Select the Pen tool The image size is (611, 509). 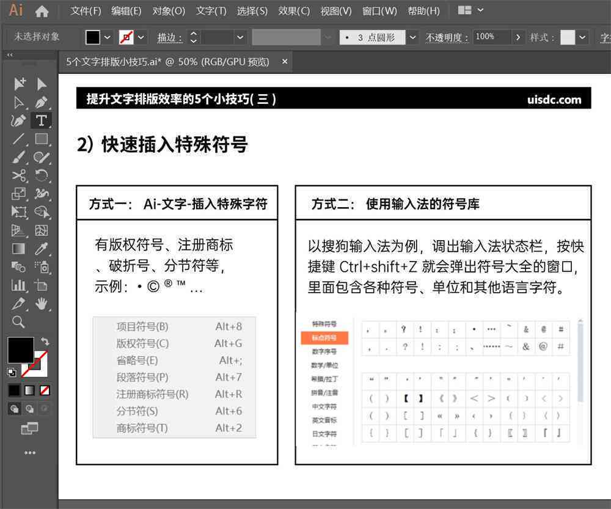click(x=42, y=102)
